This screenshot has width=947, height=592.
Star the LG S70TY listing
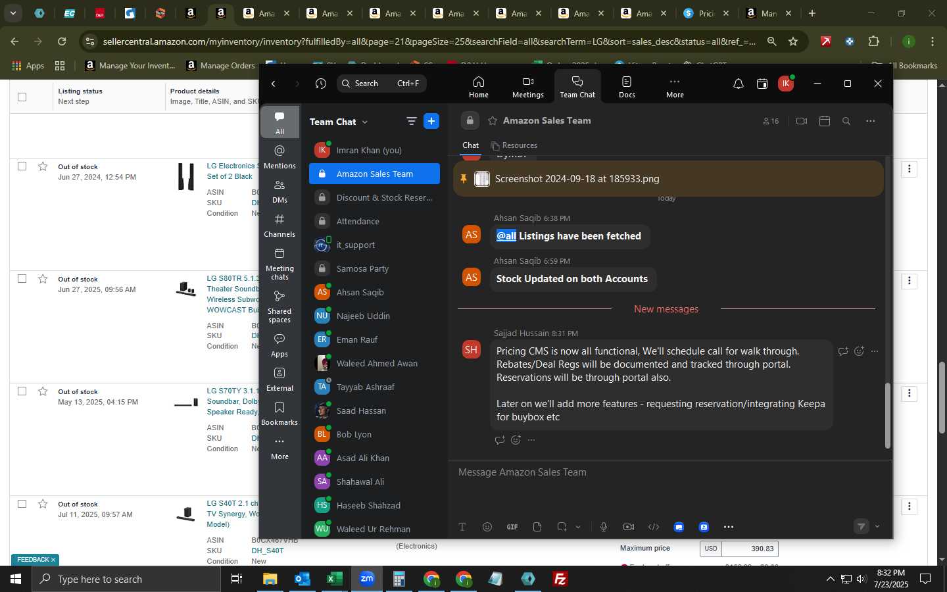coord(43,391)
